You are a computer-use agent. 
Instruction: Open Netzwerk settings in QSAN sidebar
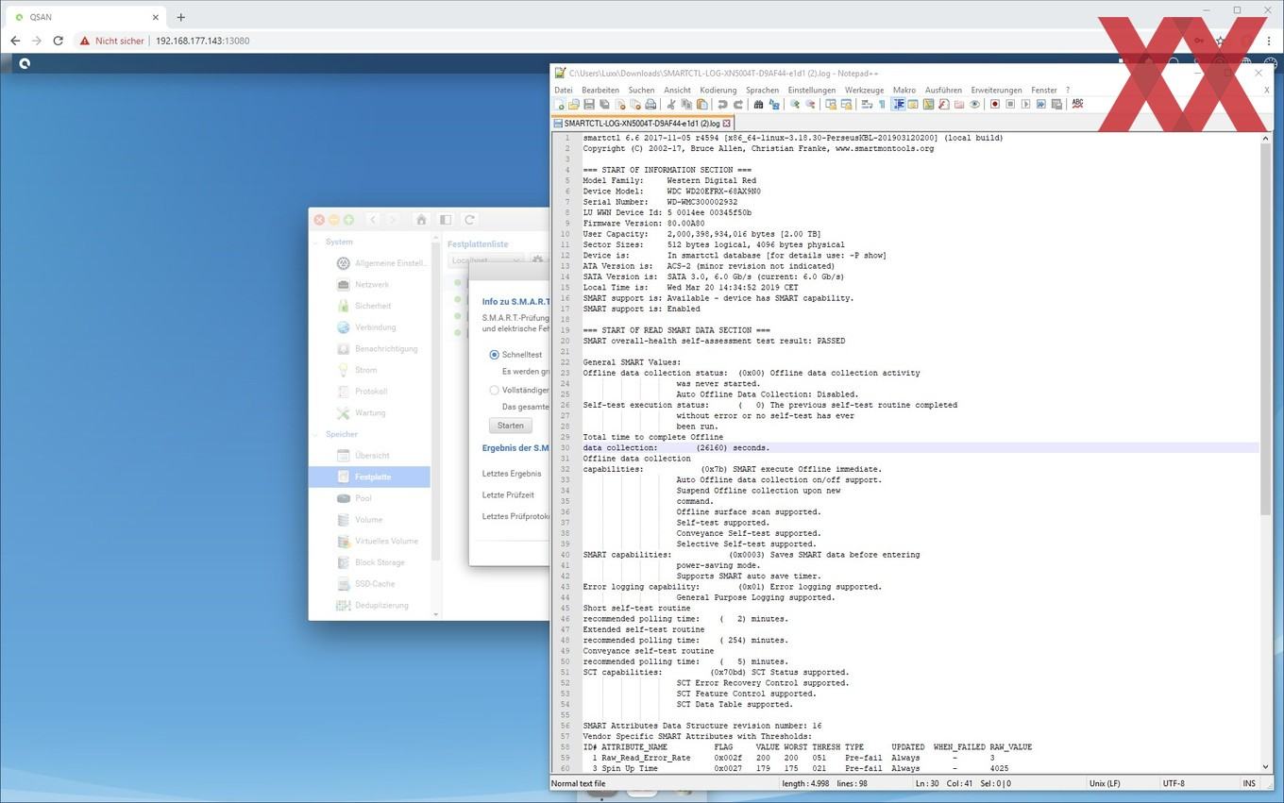click(x=371, y=284)
